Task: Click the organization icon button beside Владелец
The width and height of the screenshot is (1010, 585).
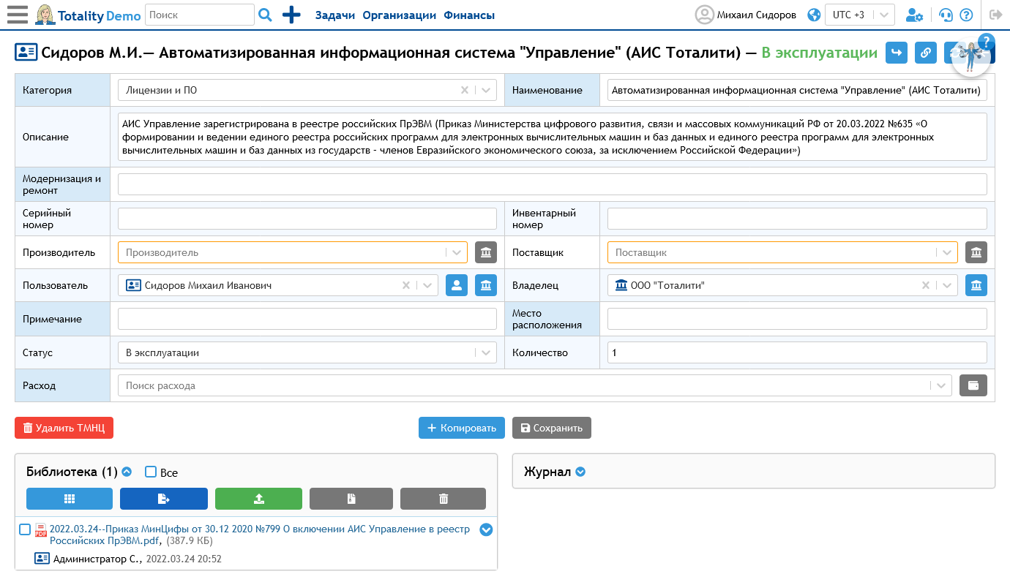Action: [x=976, y=285]
